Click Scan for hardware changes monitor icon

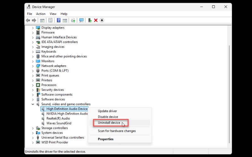pos(81,20)
